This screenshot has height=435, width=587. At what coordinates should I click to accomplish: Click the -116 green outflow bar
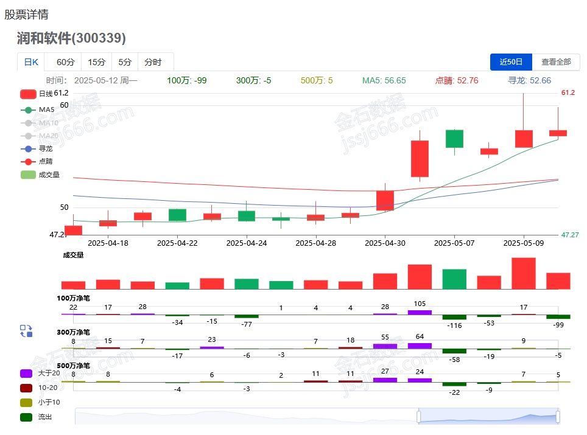pos(454,317)
